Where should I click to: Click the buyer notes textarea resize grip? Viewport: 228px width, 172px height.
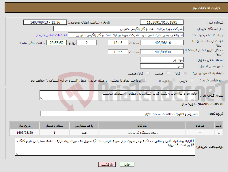pos(16,154)
